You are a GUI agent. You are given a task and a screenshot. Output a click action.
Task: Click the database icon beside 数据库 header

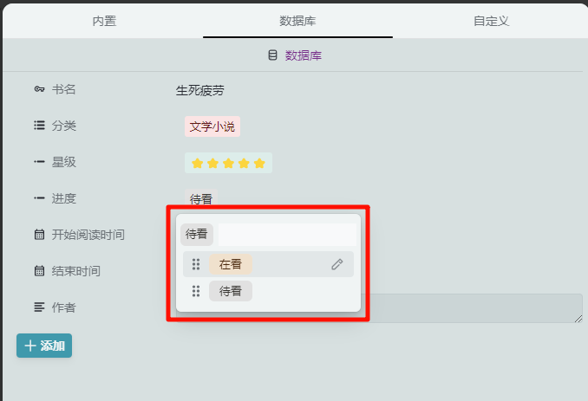[272, 55]
